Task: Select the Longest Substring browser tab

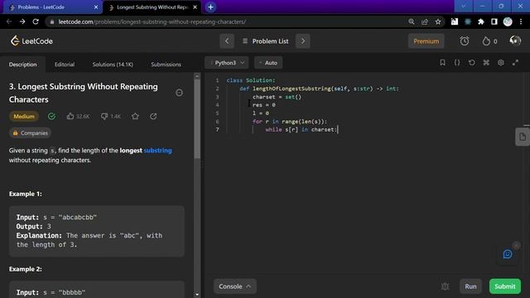Action: click(152, 7)
